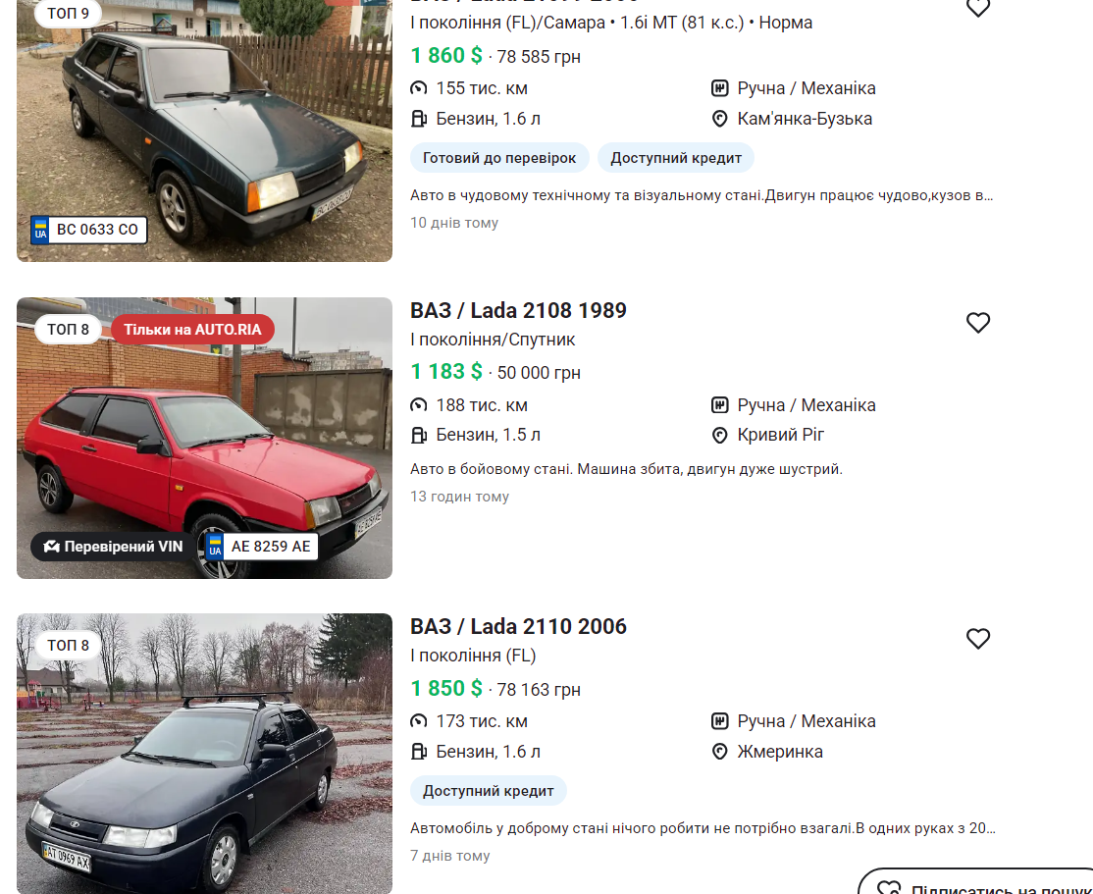Open the dark blue Lada 2110 photo
This screenshot has width=1093, height=894.
point(204,754)
